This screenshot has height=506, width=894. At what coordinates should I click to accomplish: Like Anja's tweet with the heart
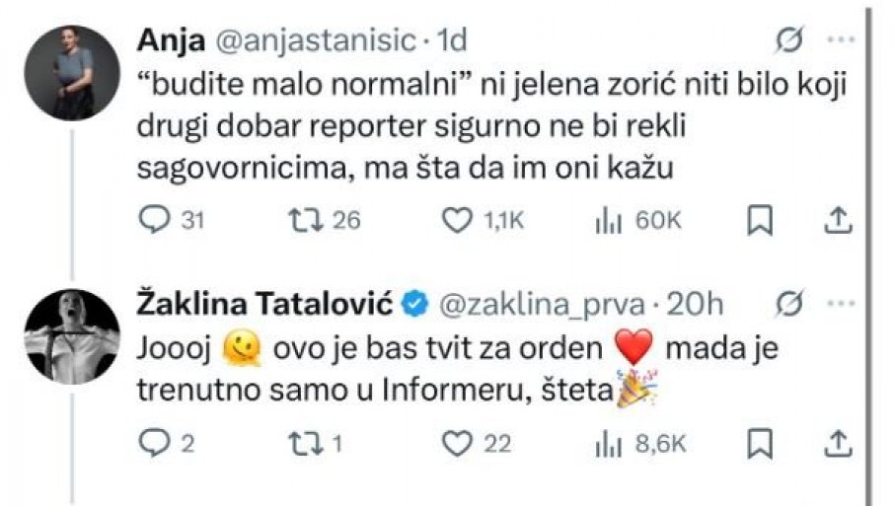457,221
